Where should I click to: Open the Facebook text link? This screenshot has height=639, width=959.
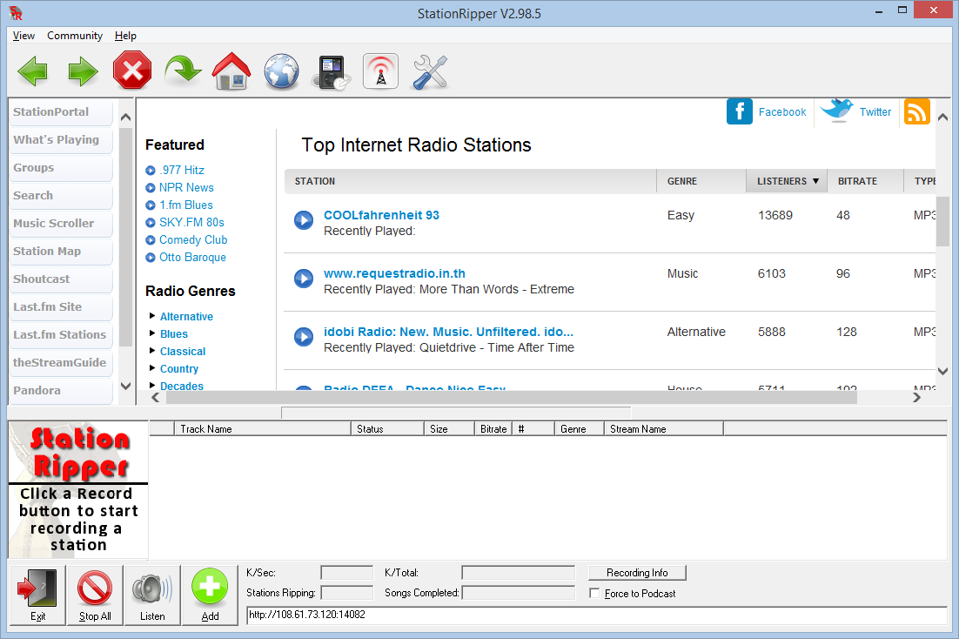point(782,112)
